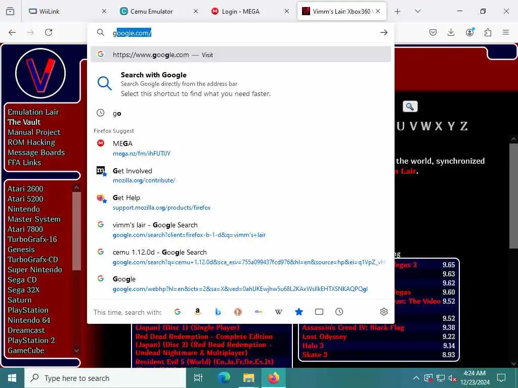
Task: Select the Search with Google shortcut
Action: click(240, 84)
